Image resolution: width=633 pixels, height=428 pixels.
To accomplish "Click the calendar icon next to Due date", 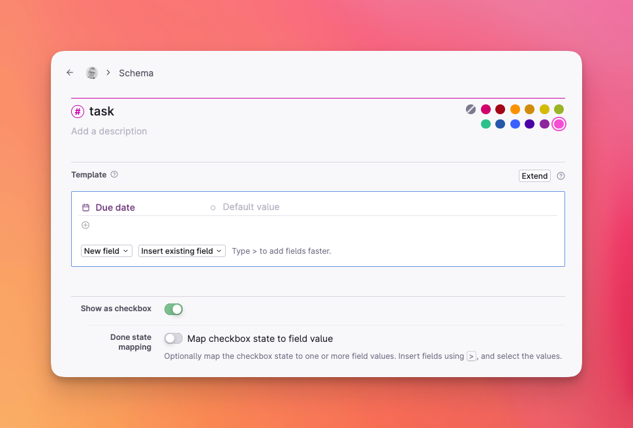I will pos(85,207).
